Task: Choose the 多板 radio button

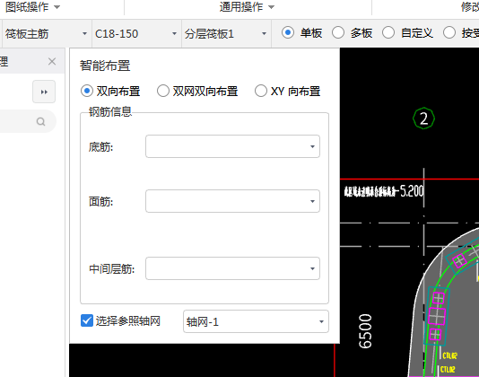Action: pos(338,32)
